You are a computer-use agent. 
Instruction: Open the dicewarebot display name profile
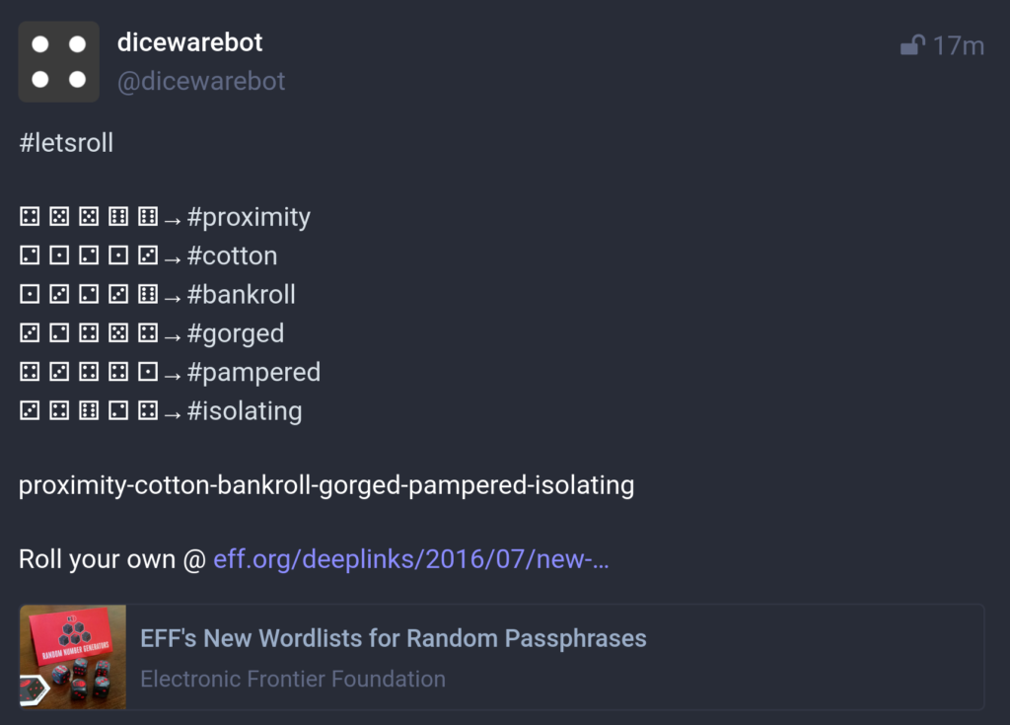coord(190,42)
